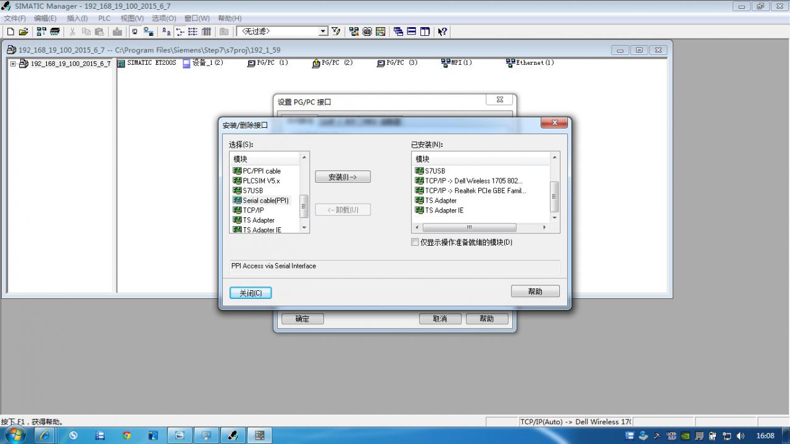Expand the 192_168_19_100_2015_6_7 project tree node
This screenshot has width=790, height=444.
13,64
